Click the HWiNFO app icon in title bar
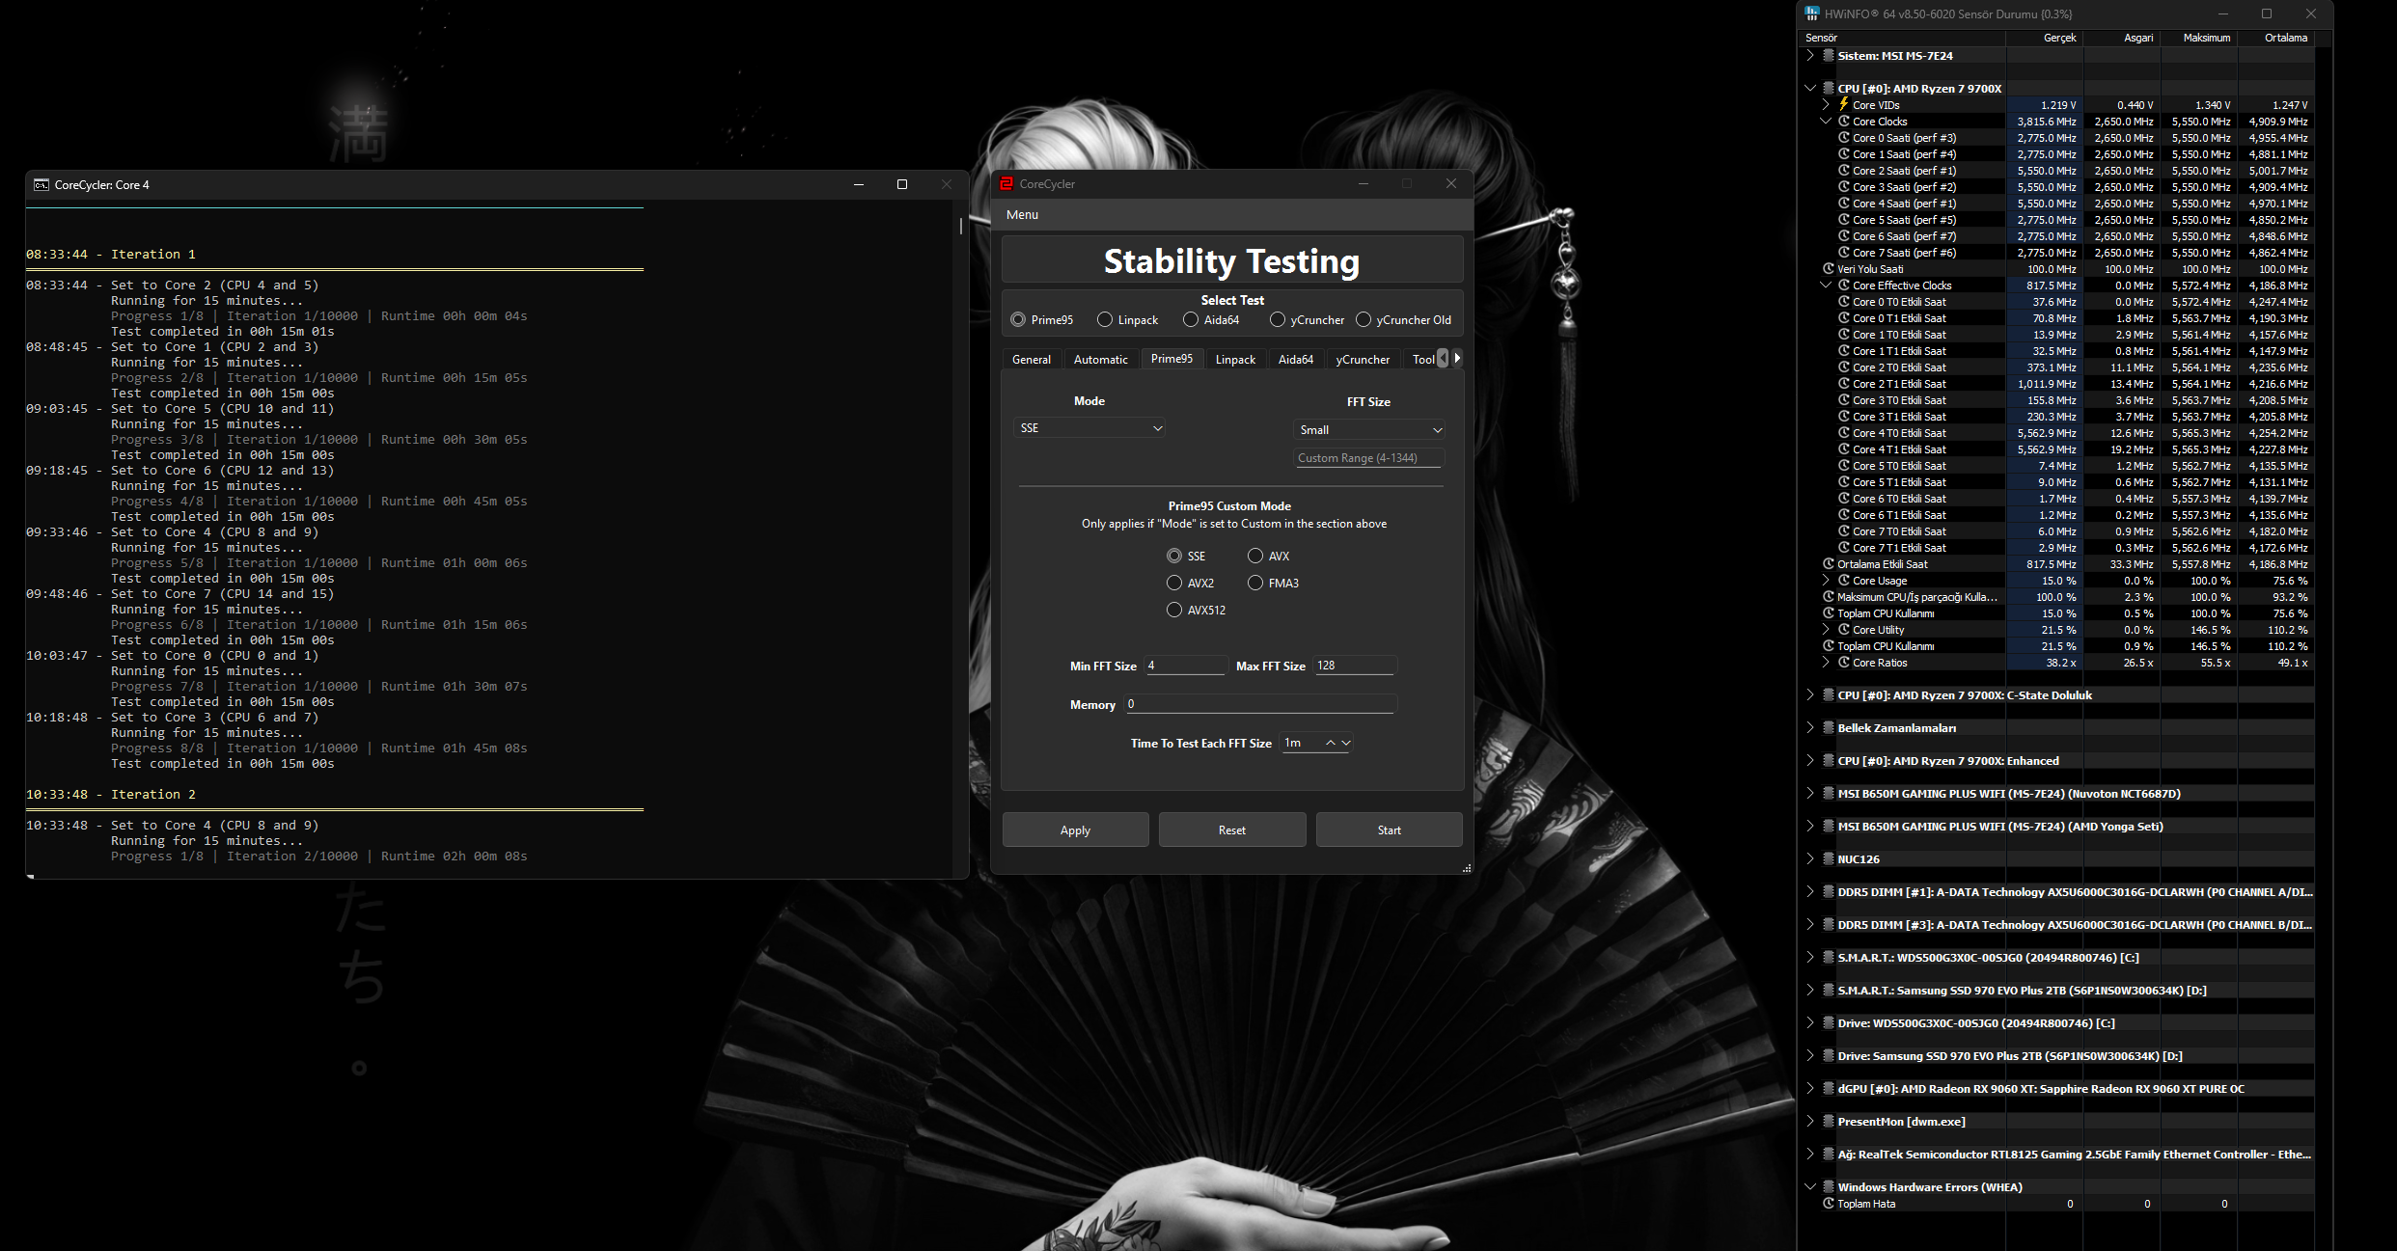The height and width of the screenshot is (1251, 2397). click(1810, 14)
